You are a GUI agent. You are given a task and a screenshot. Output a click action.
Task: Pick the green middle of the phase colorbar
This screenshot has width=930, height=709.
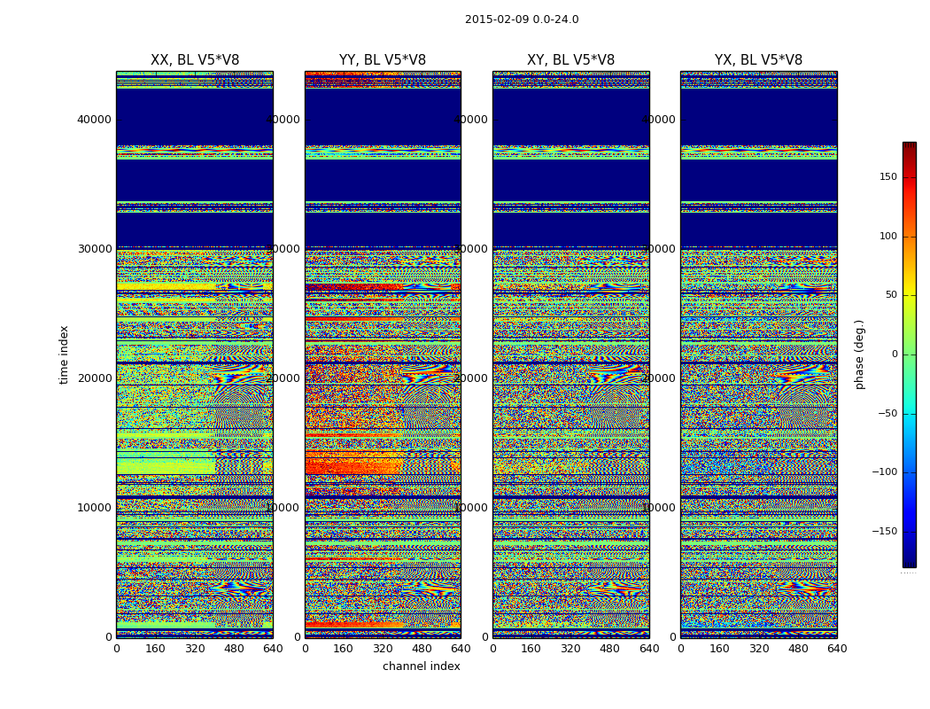pyautogui.click(x=909, y=354)
